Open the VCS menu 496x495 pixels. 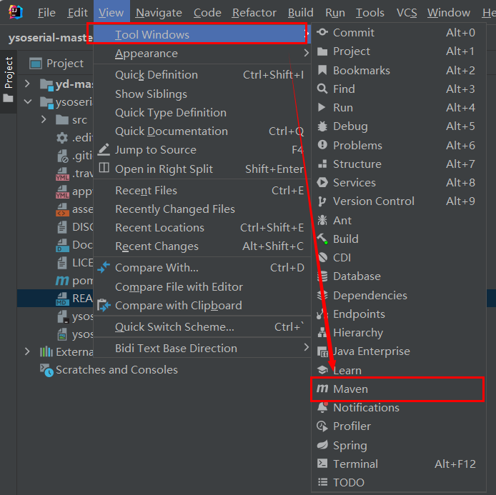click(x=407, y=13)
